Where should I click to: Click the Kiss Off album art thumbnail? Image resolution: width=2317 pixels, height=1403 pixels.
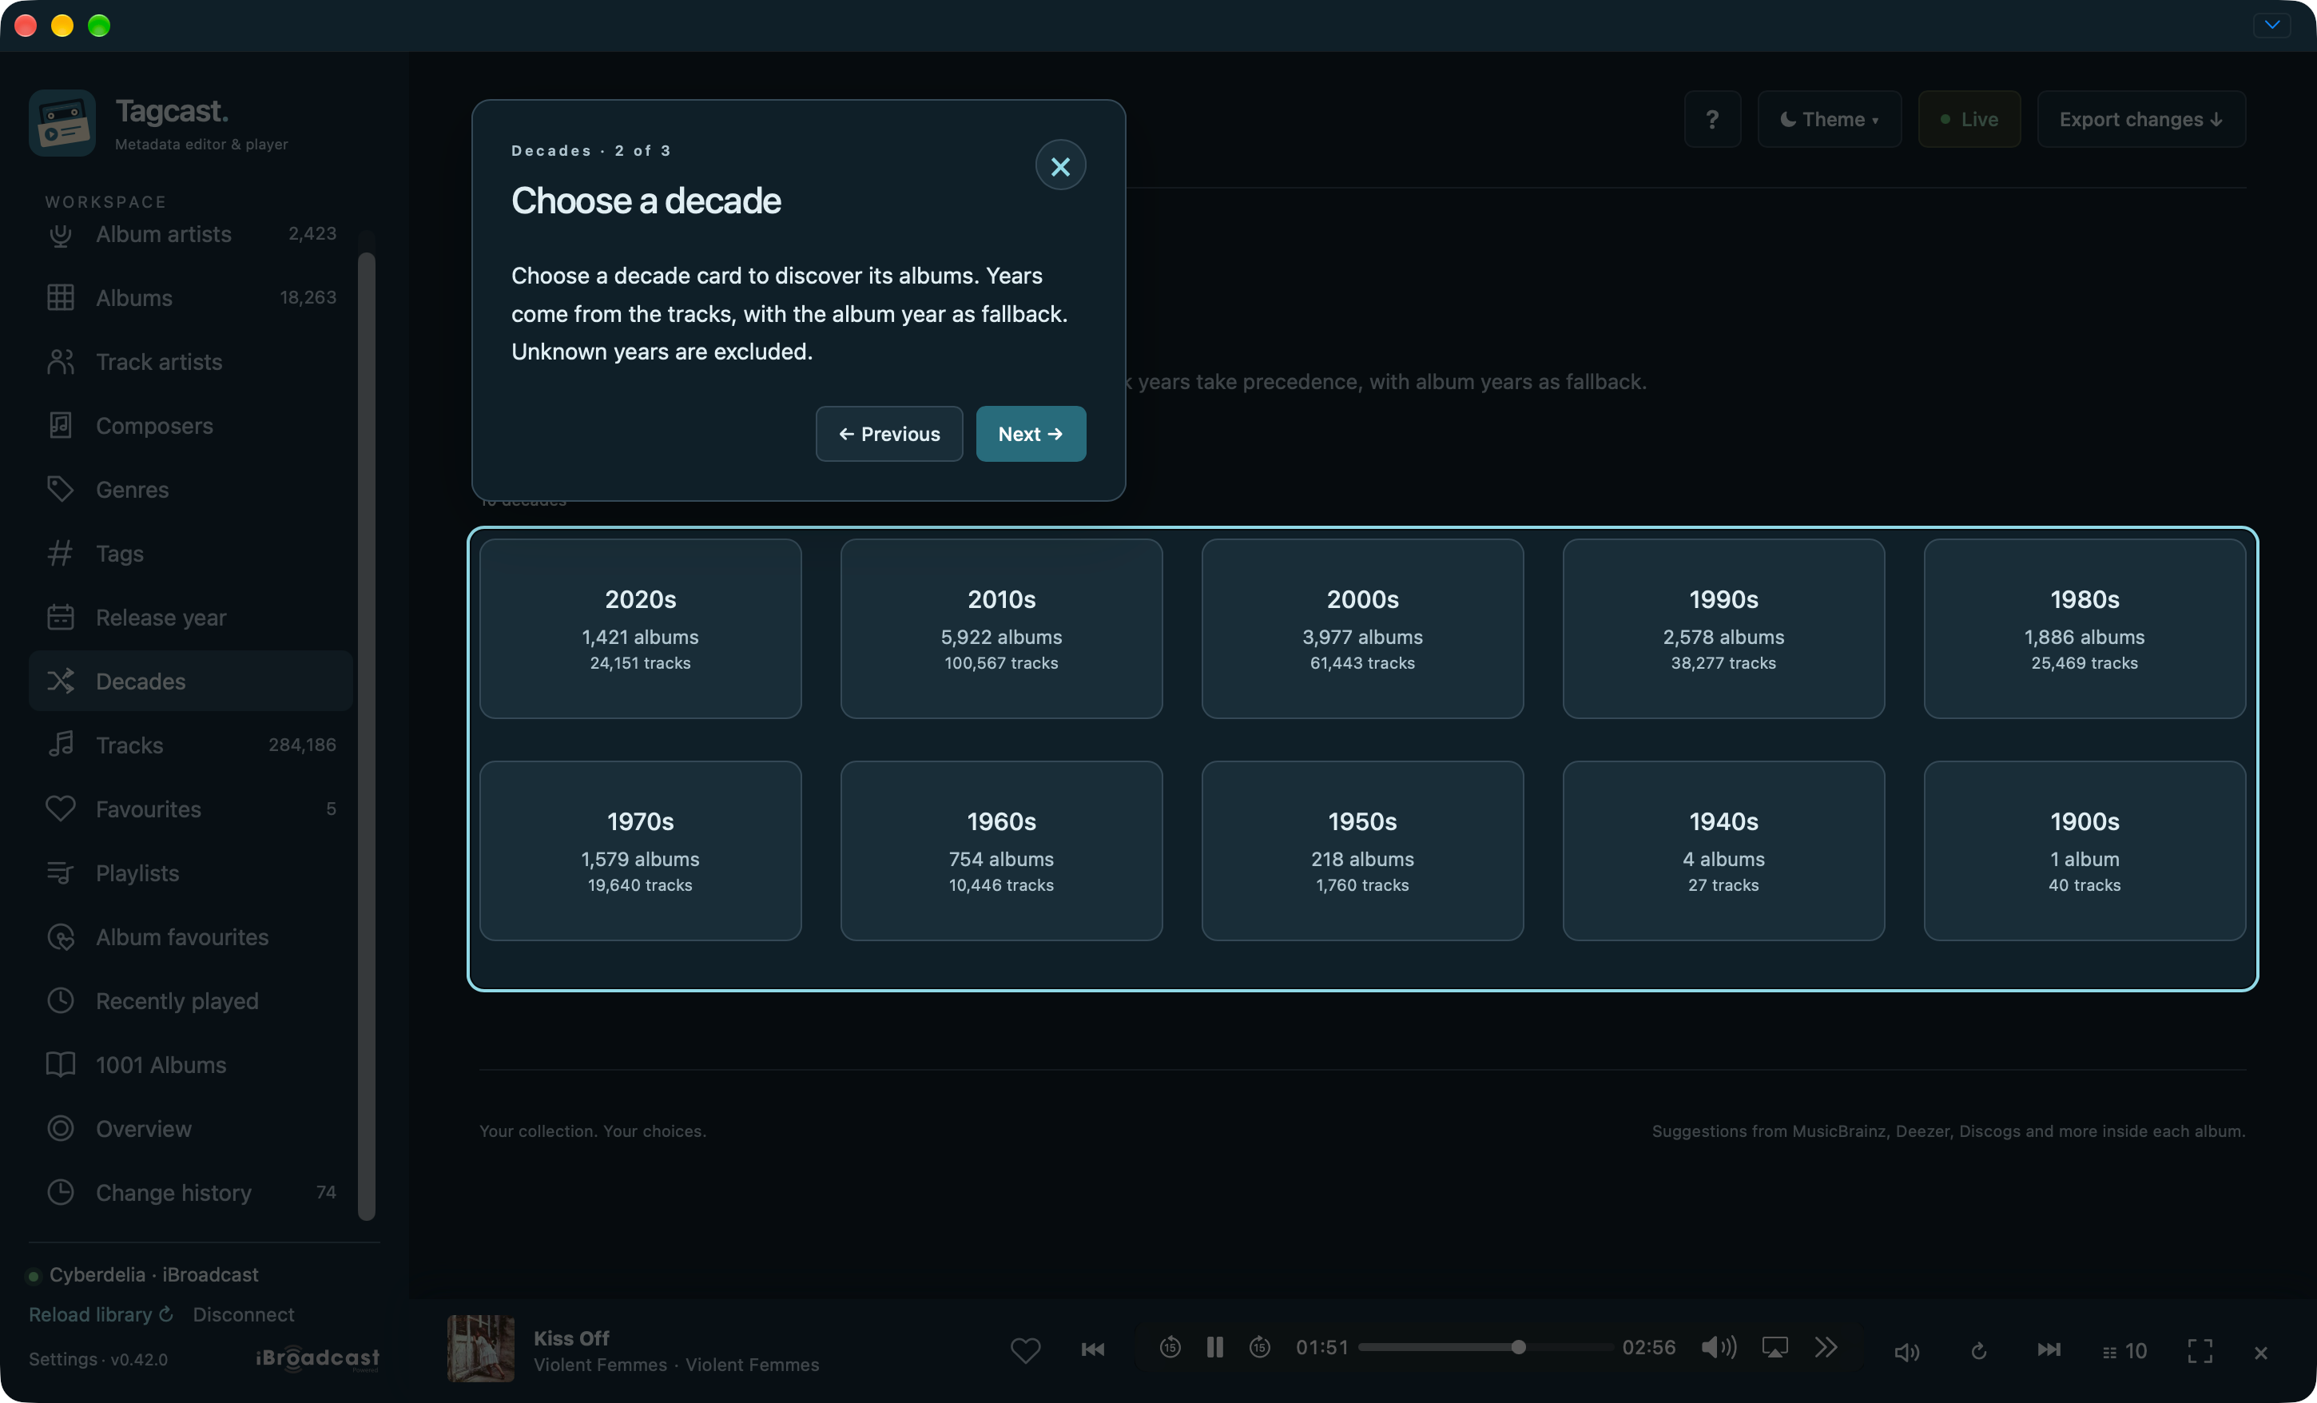480,1349
